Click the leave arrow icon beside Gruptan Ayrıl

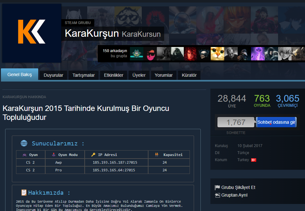click(217, 195)
